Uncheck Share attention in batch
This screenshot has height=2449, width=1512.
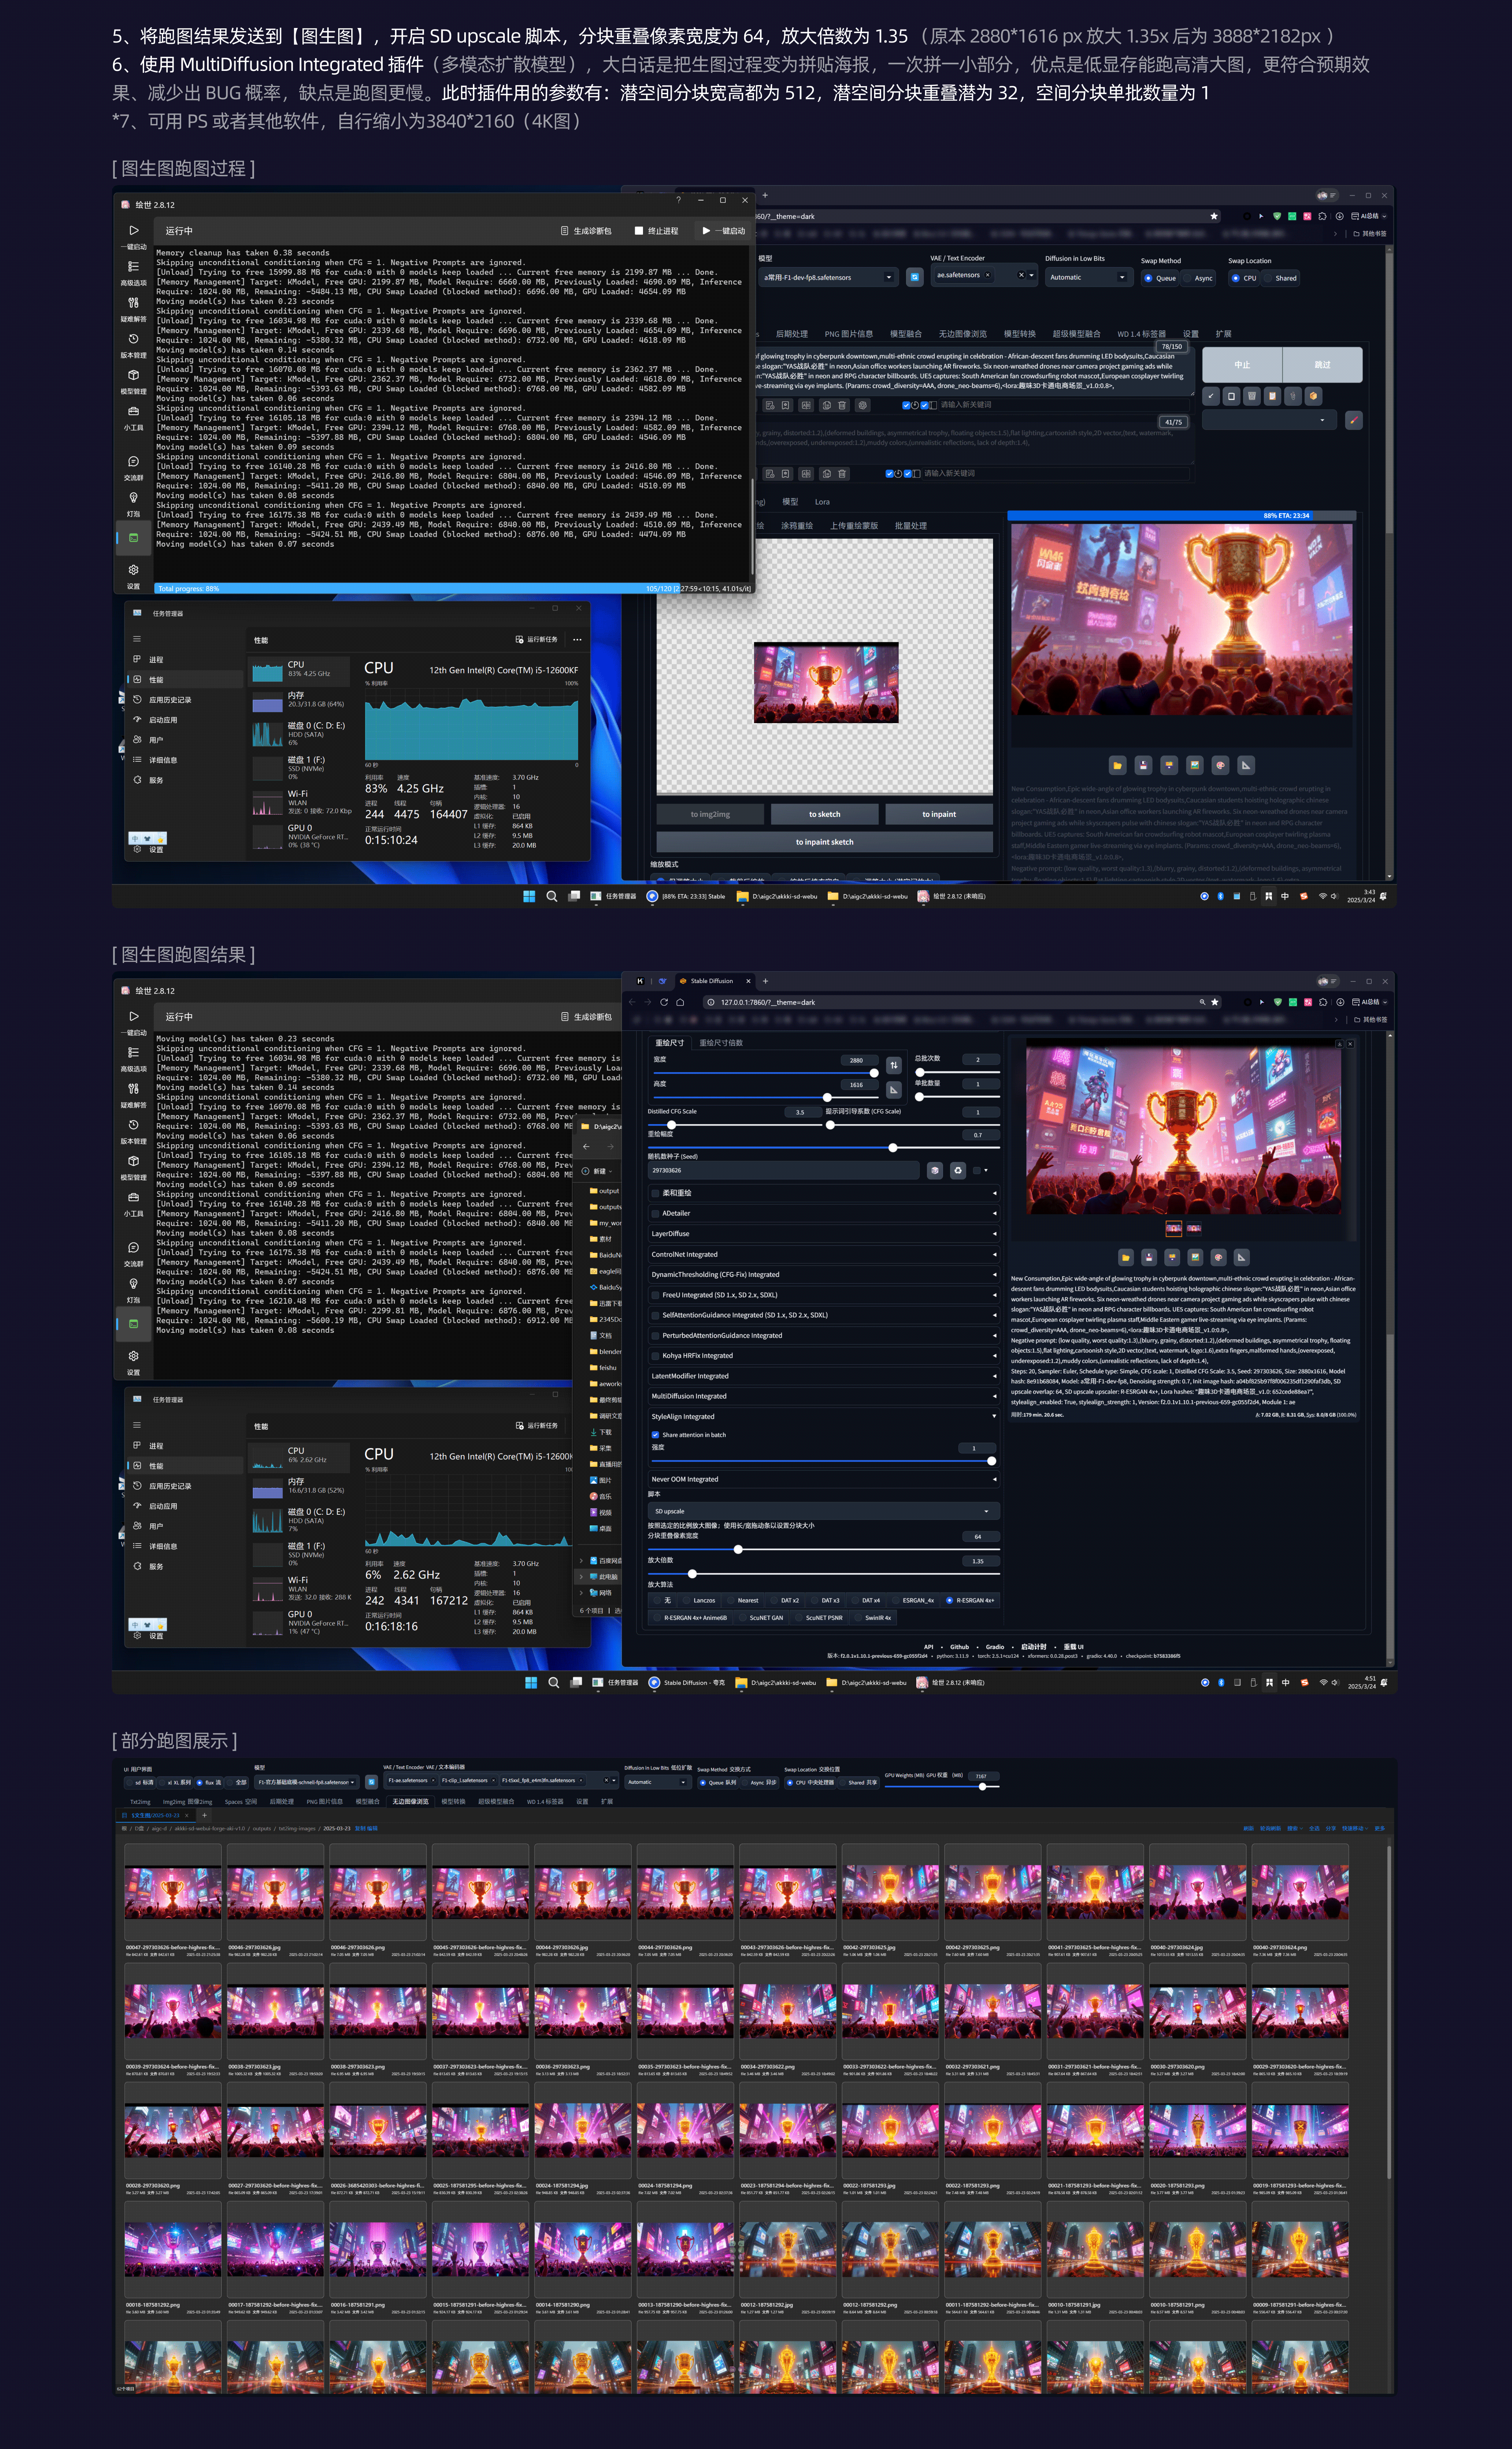point(656,1435)
